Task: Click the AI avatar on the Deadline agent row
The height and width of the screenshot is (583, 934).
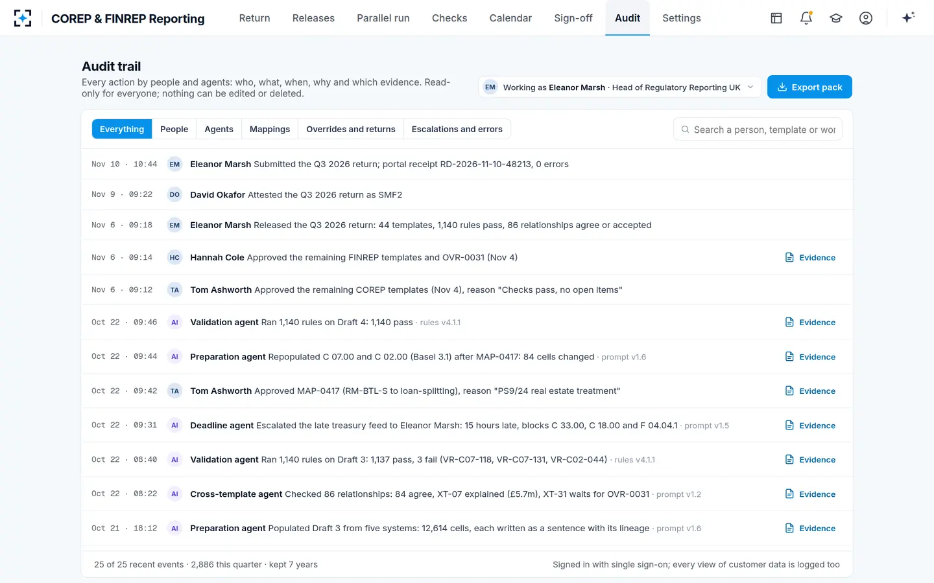Action: (174, 426)
